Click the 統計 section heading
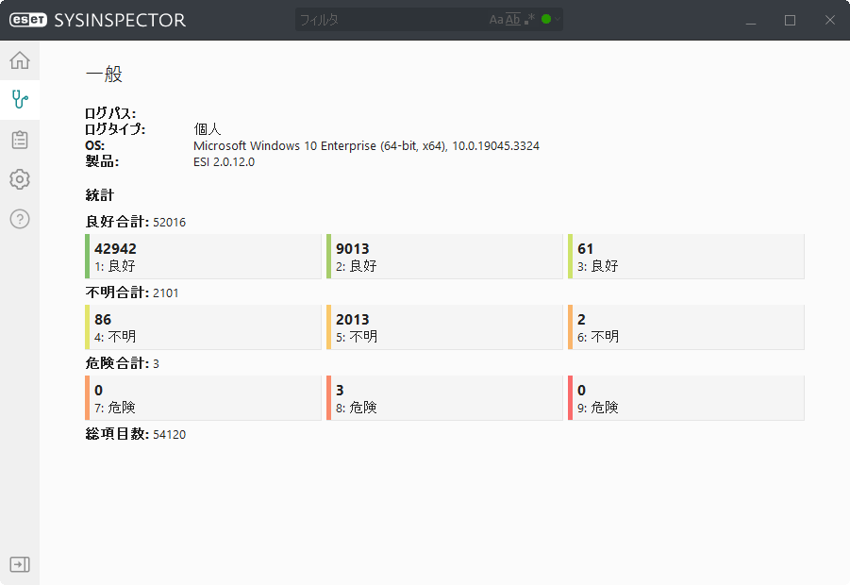The image size is (850, 585). 100,195
